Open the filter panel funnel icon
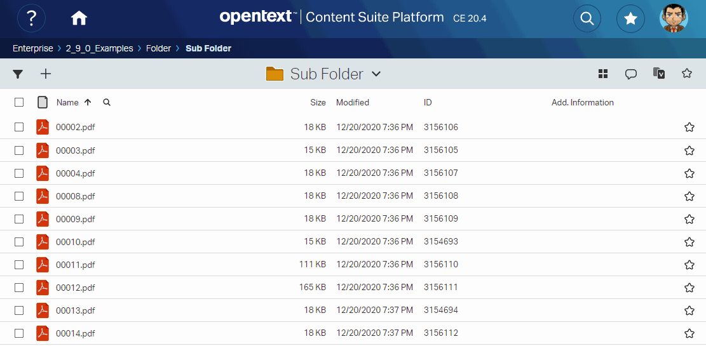 tap(18, 74)
